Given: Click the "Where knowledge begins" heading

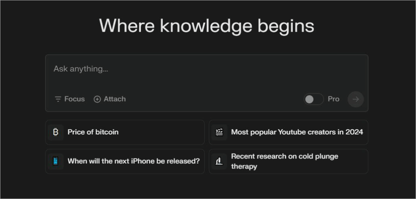Looking at the screenshot, I should point(207,26).
